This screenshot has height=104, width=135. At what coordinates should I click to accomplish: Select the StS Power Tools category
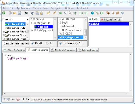pyautogui.click(x=70, y=30)
